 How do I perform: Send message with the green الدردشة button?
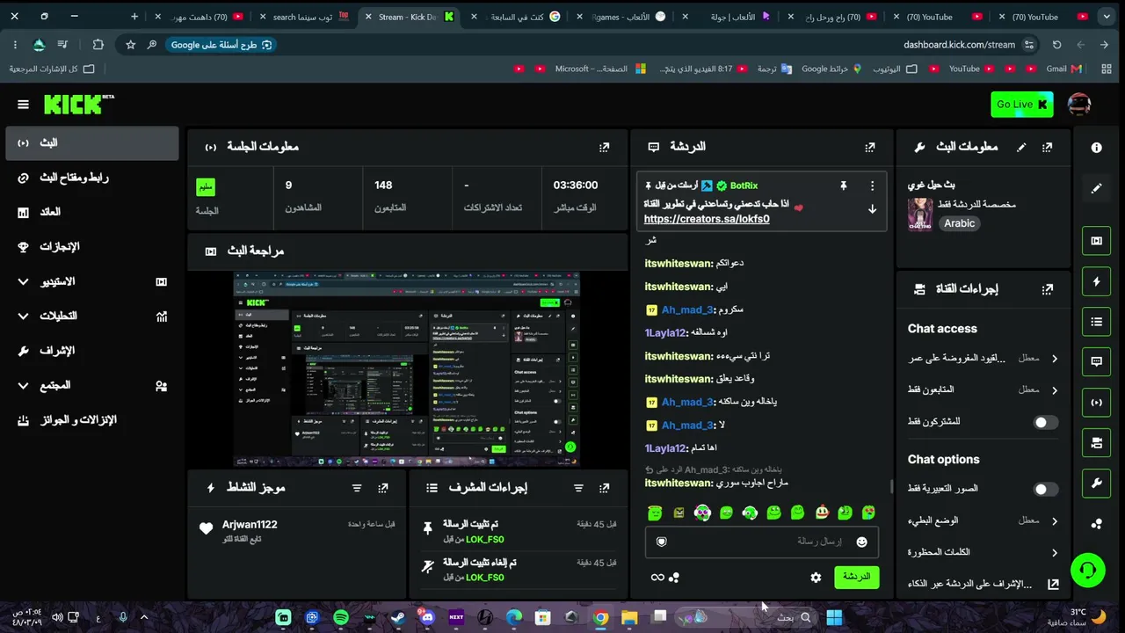coord(856,577)
